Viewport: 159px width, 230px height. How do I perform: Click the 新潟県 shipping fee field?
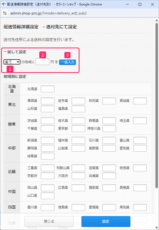[47, 140]
